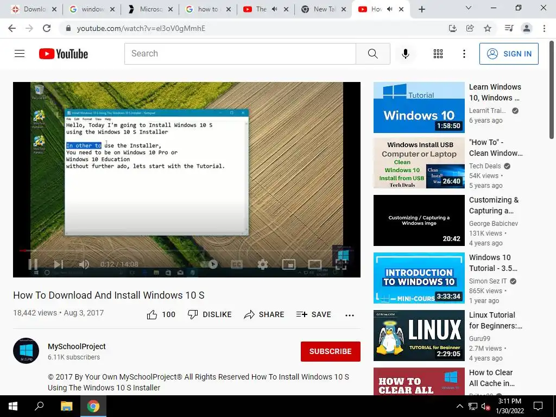Open taskbar search

coord(39,406)
